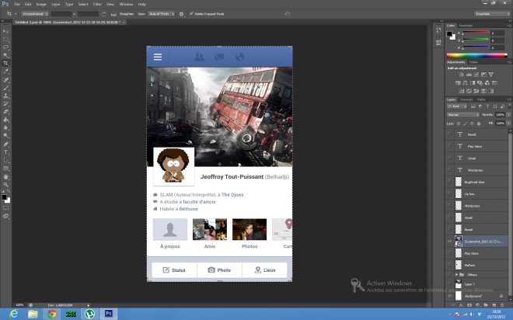The height and width of the screenshot is (320, 513).
Task: Show Layer 7 visibility
Action: (x=449, y=283)
